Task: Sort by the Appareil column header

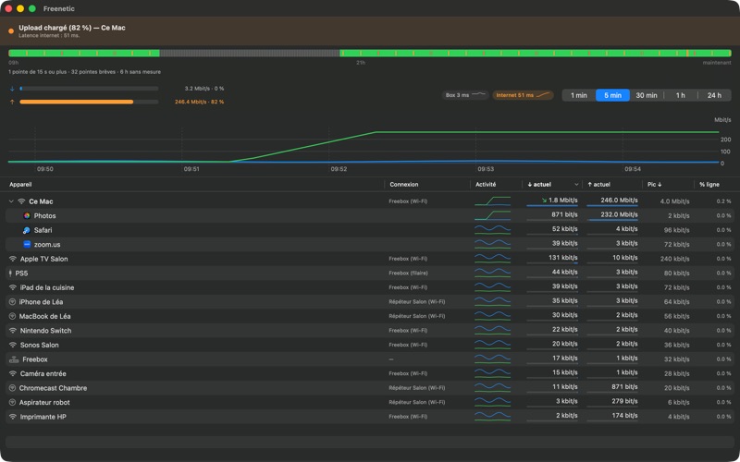Action: [x=20, y=184]
